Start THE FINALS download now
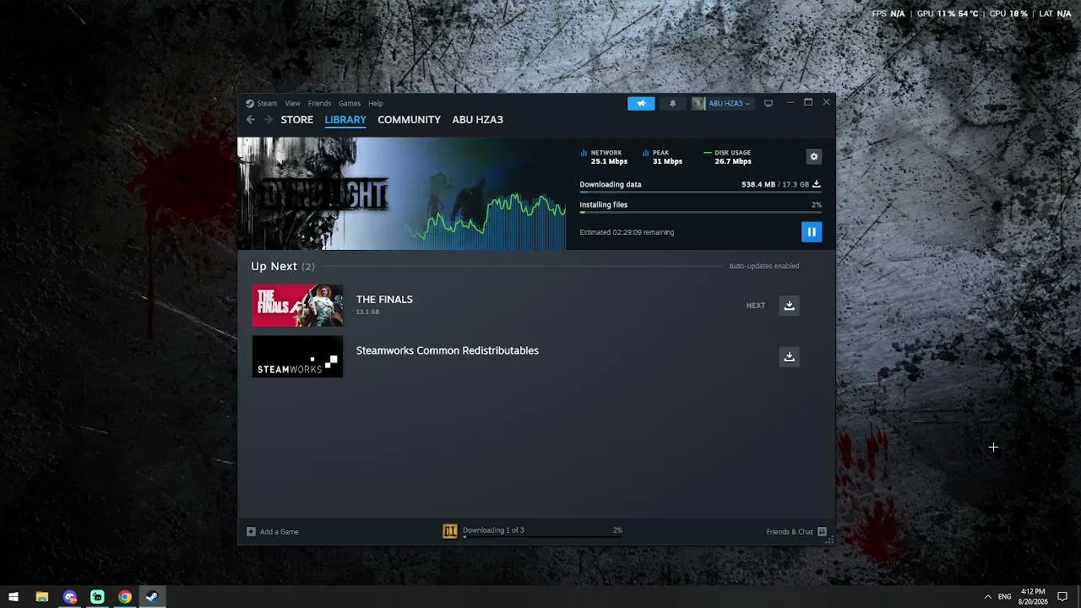The height and width of the screenshot is (608, 1081). click(x=789, y=306)
